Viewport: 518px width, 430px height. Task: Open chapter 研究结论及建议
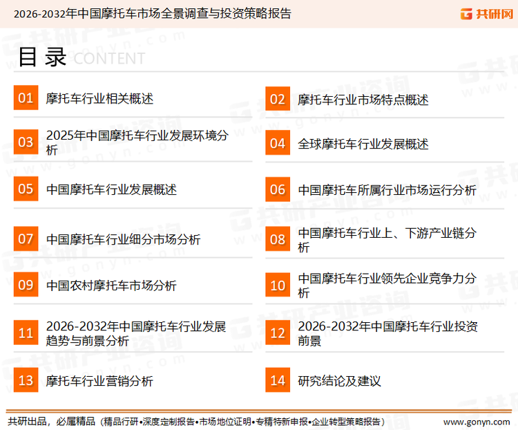pos(339,381)
